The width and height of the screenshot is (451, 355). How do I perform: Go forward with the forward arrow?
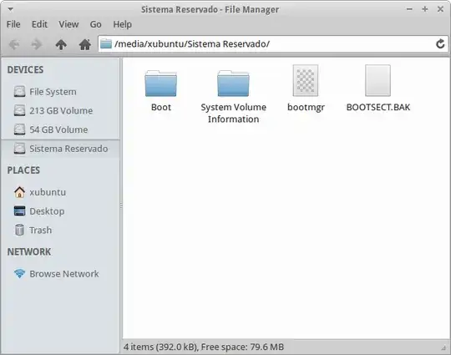(37, 44)
